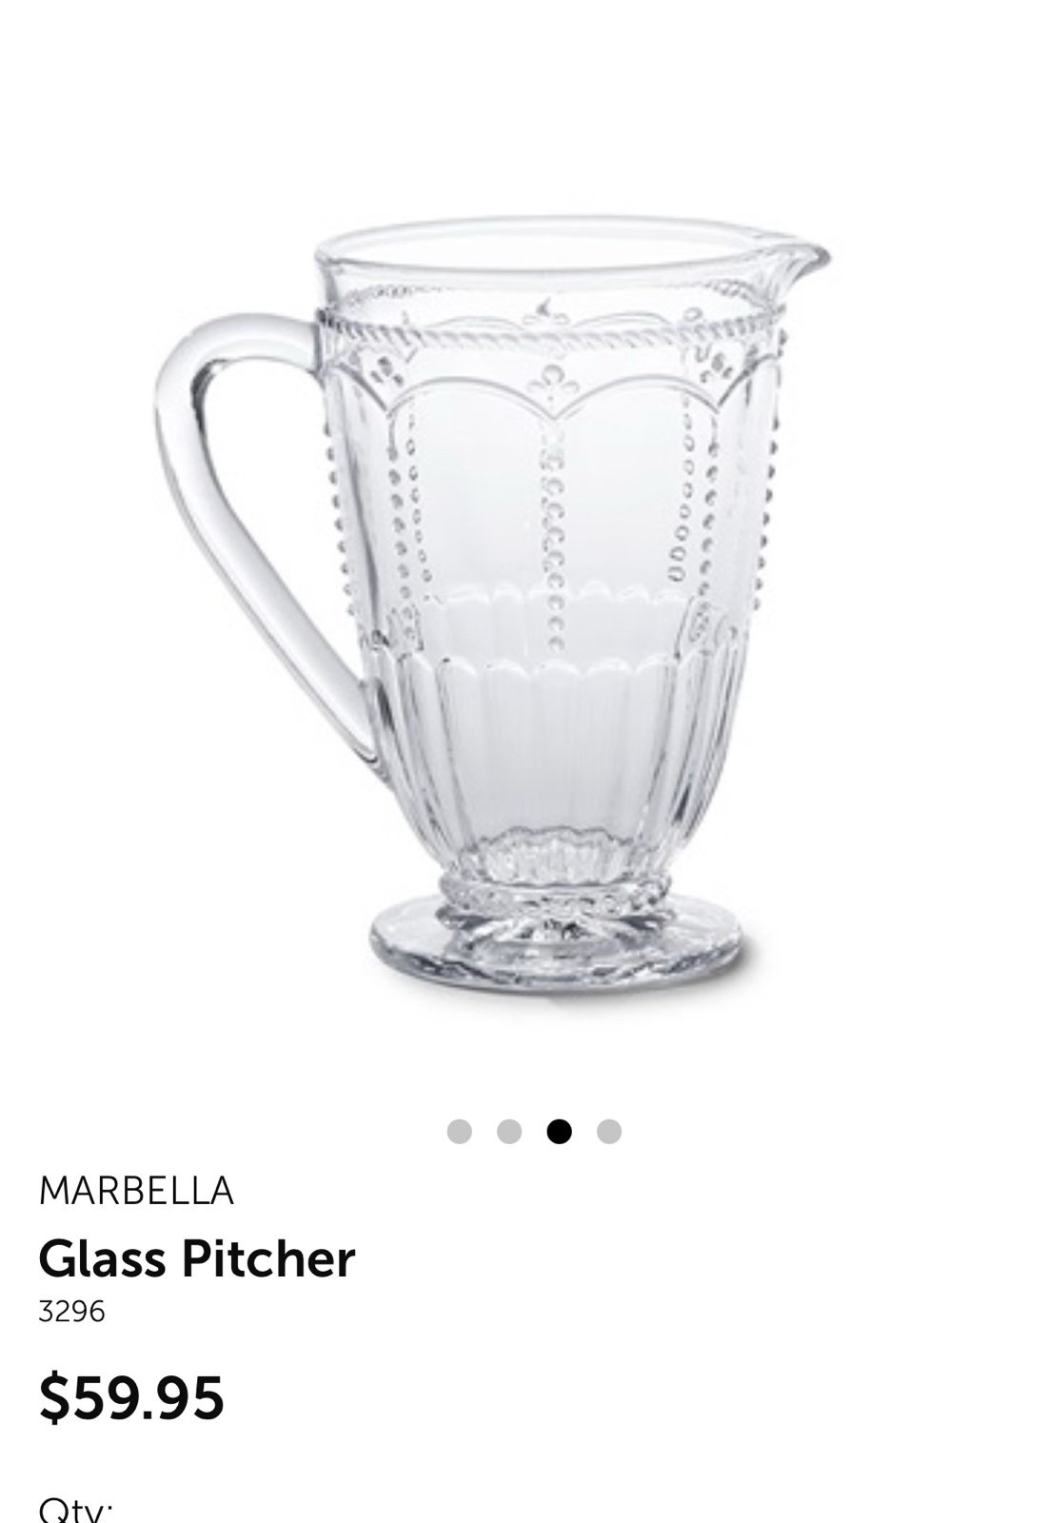
Task: Open the MARBELLA collection link
Action: coord(136,1191)
